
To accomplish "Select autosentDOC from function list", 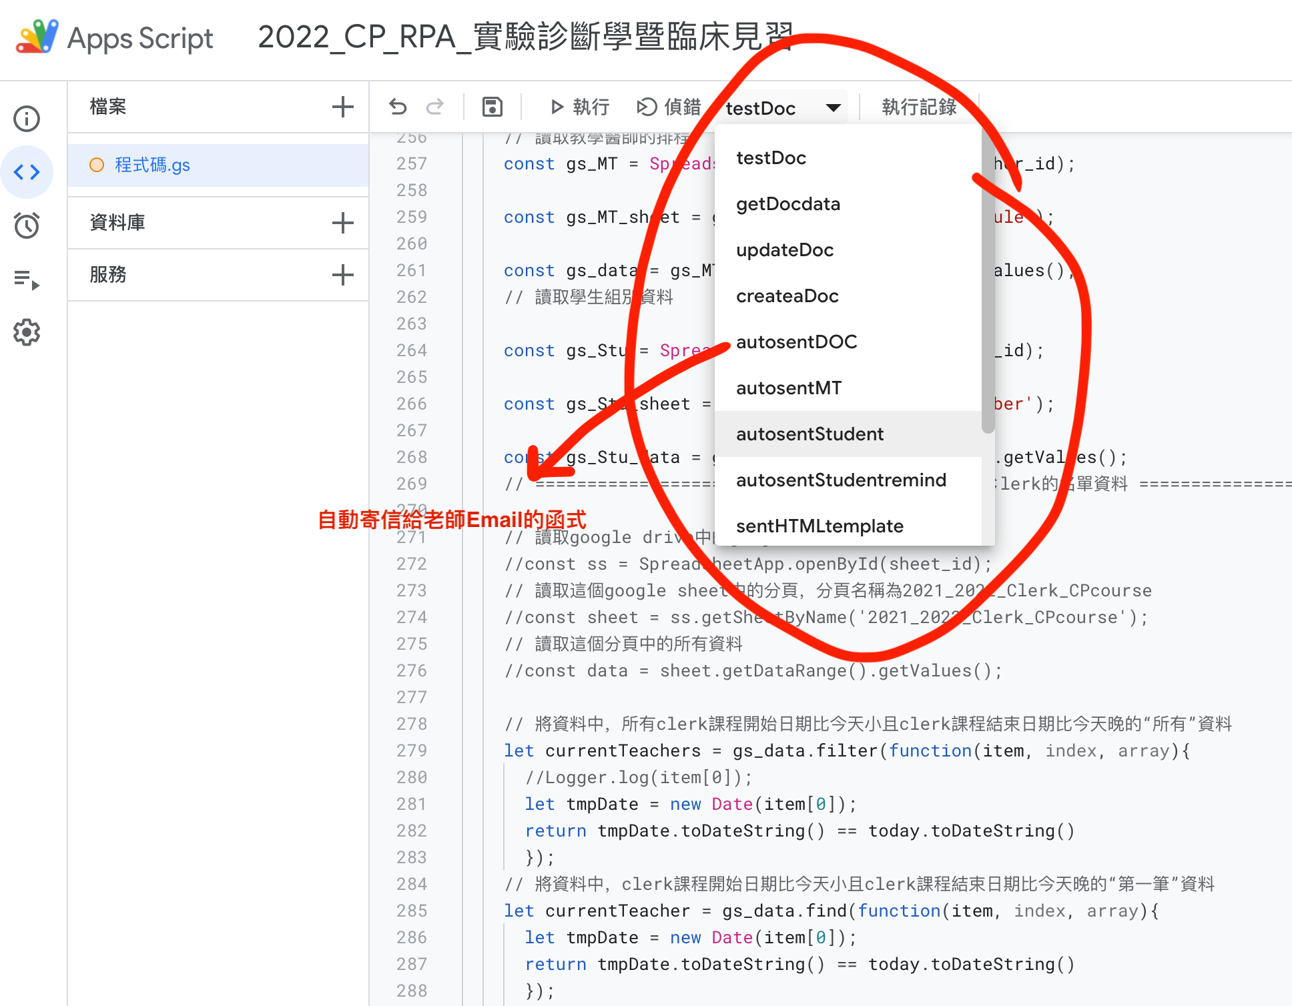I will pyautogui.click(x=796, y=342).
